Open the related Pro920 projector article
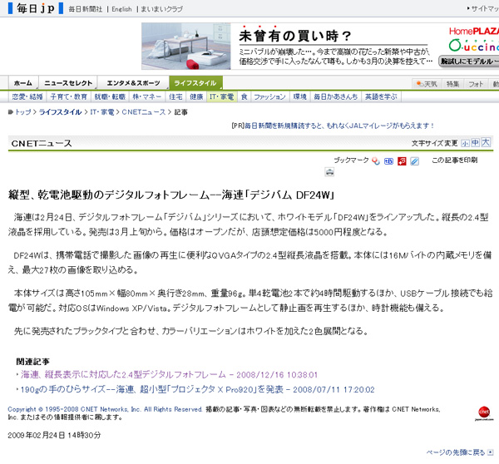The image size is (499, 464). 197,389
